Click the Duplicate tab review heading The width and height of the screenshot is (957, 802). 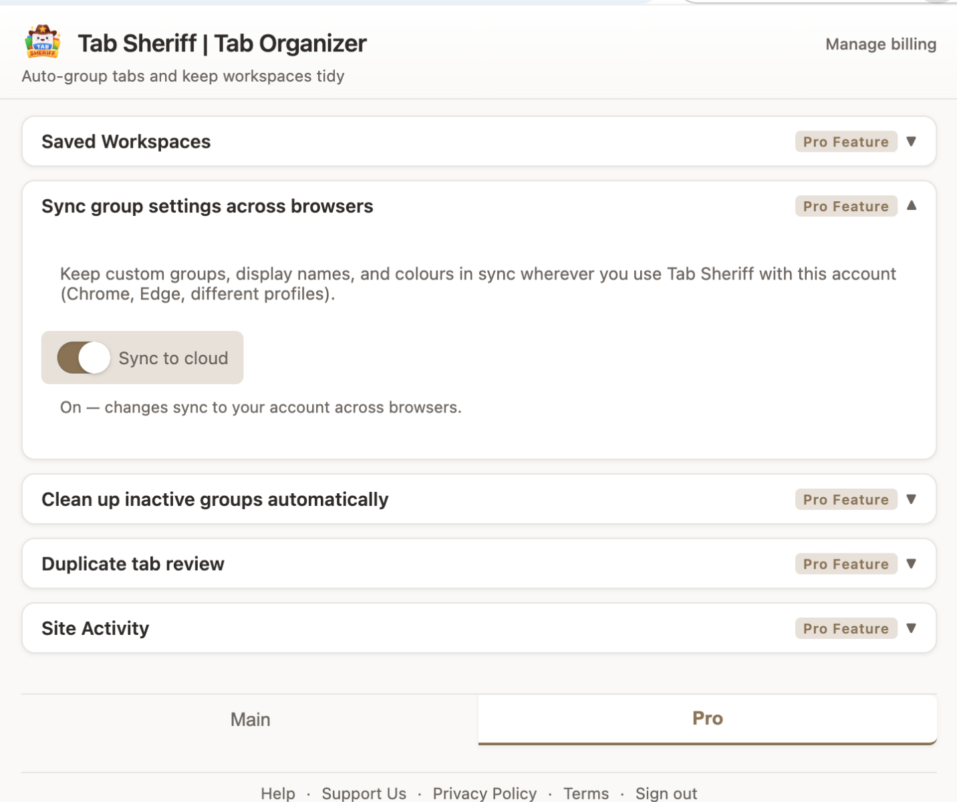[133, 564]
